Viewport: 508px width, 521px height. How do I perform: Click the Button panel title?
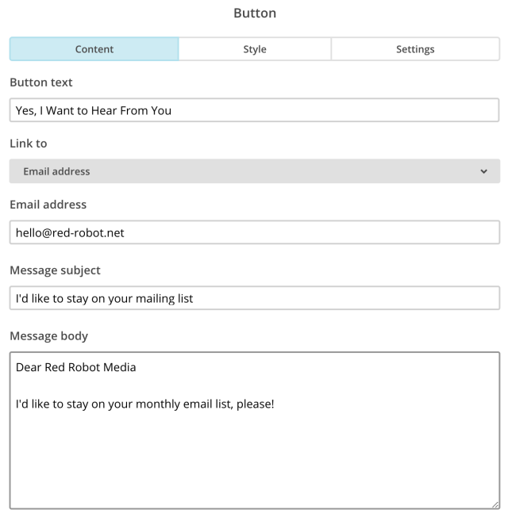(x=255, y=13)
